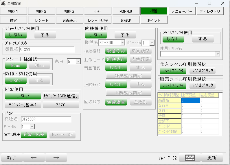Click the on-screen keyboard icon
Viewport: 230px width, 165px height.
click(x=190, y=158)
